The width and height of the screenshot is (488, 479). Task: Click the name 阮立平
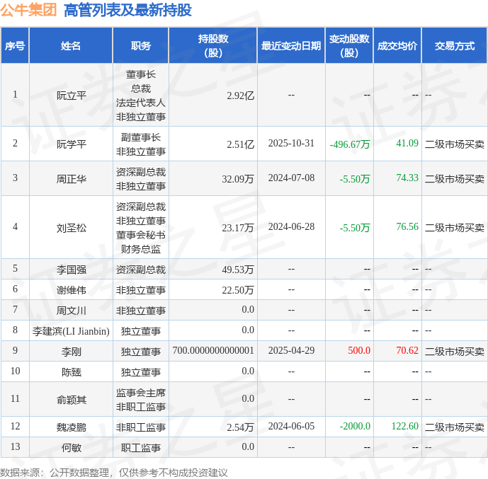[72, 96]
